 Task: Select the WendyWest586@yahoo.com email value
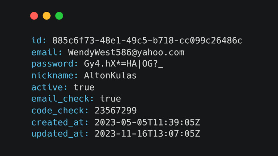(126, 53)
